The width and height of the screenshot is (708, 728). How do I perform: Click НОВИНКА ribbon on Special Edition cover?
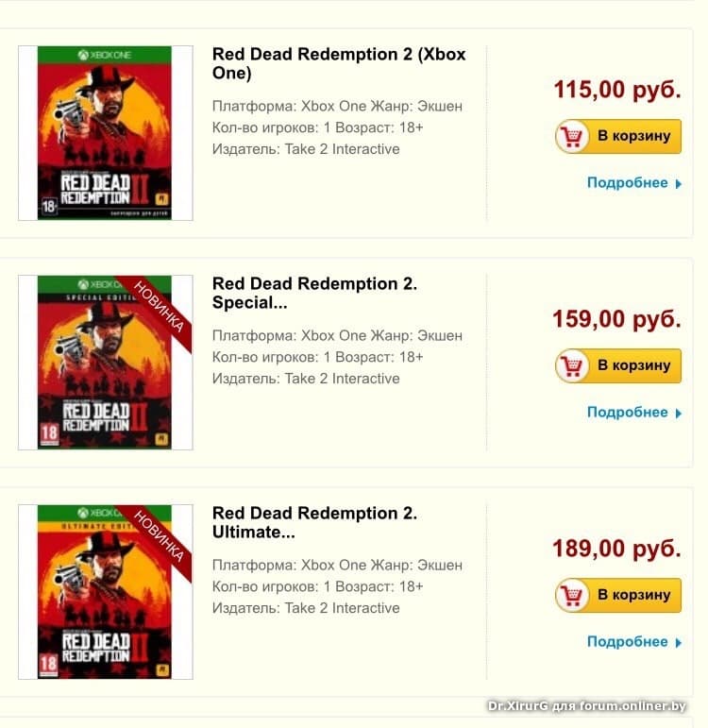pyautogui.click(x=160, y=308)
